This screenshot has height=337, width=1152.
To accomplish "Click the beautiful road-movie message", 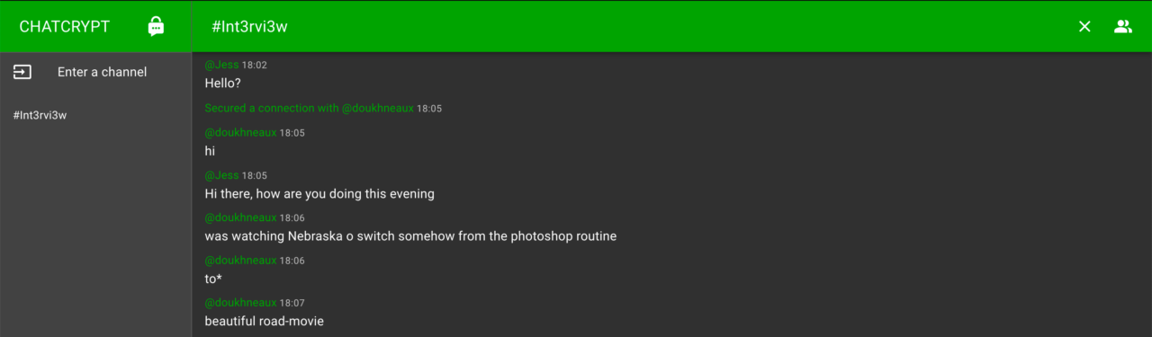I will pyautogui.click(x=264, y=321).
